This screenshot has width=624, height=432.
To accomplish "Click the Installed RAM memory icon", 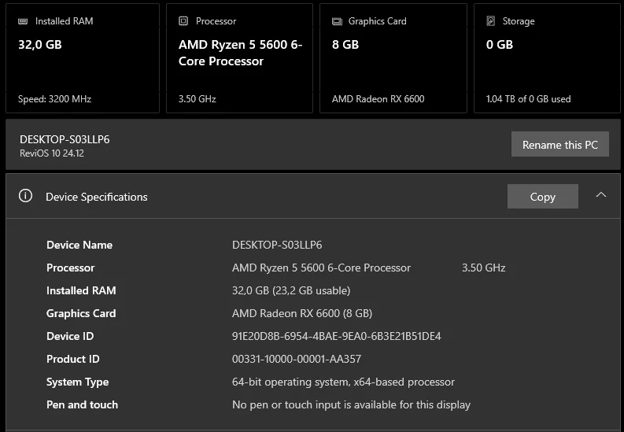I will [24, 21].
